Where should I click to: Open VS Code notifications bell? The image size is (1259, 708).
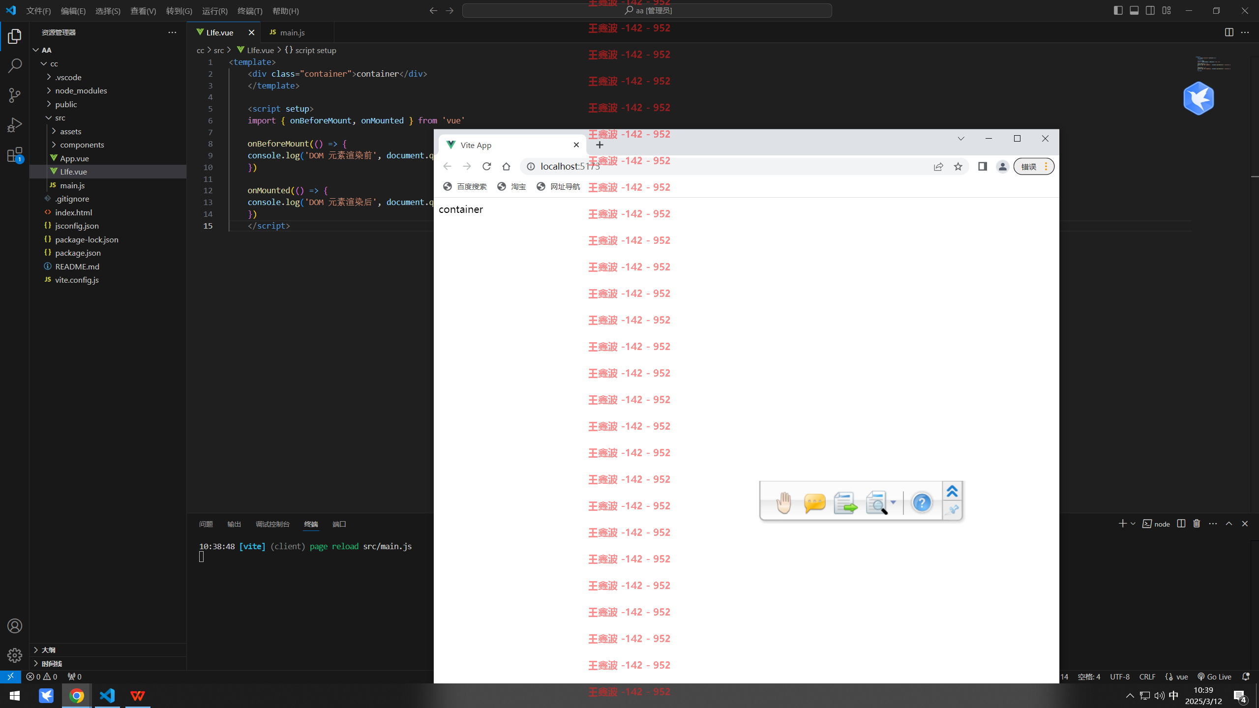[x=1246, y=677]
